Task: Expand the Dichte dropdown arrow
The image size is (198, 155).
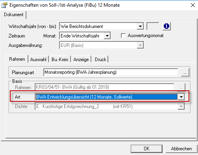Action: coord(181,106)
